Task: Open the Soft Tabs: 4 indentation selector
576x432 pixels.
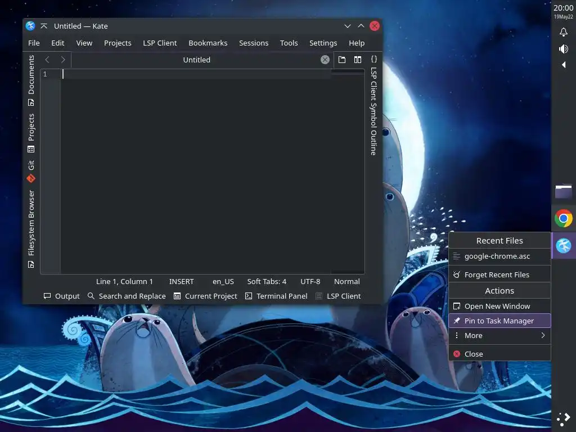Action: 267,281
